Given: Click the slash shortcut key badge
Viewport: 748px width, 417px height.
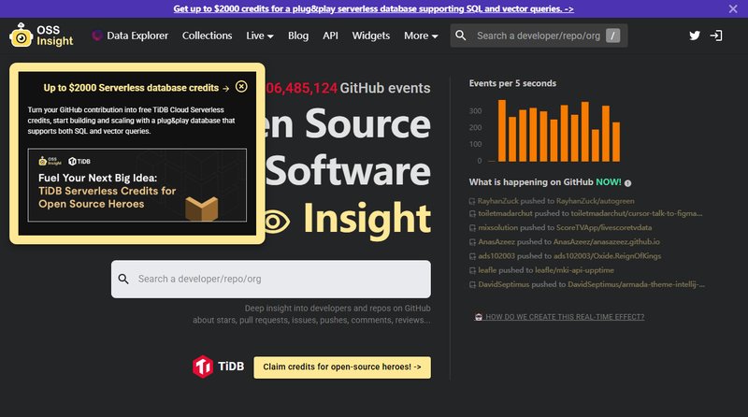Looking at the screenshot, I should click(612, 36).
